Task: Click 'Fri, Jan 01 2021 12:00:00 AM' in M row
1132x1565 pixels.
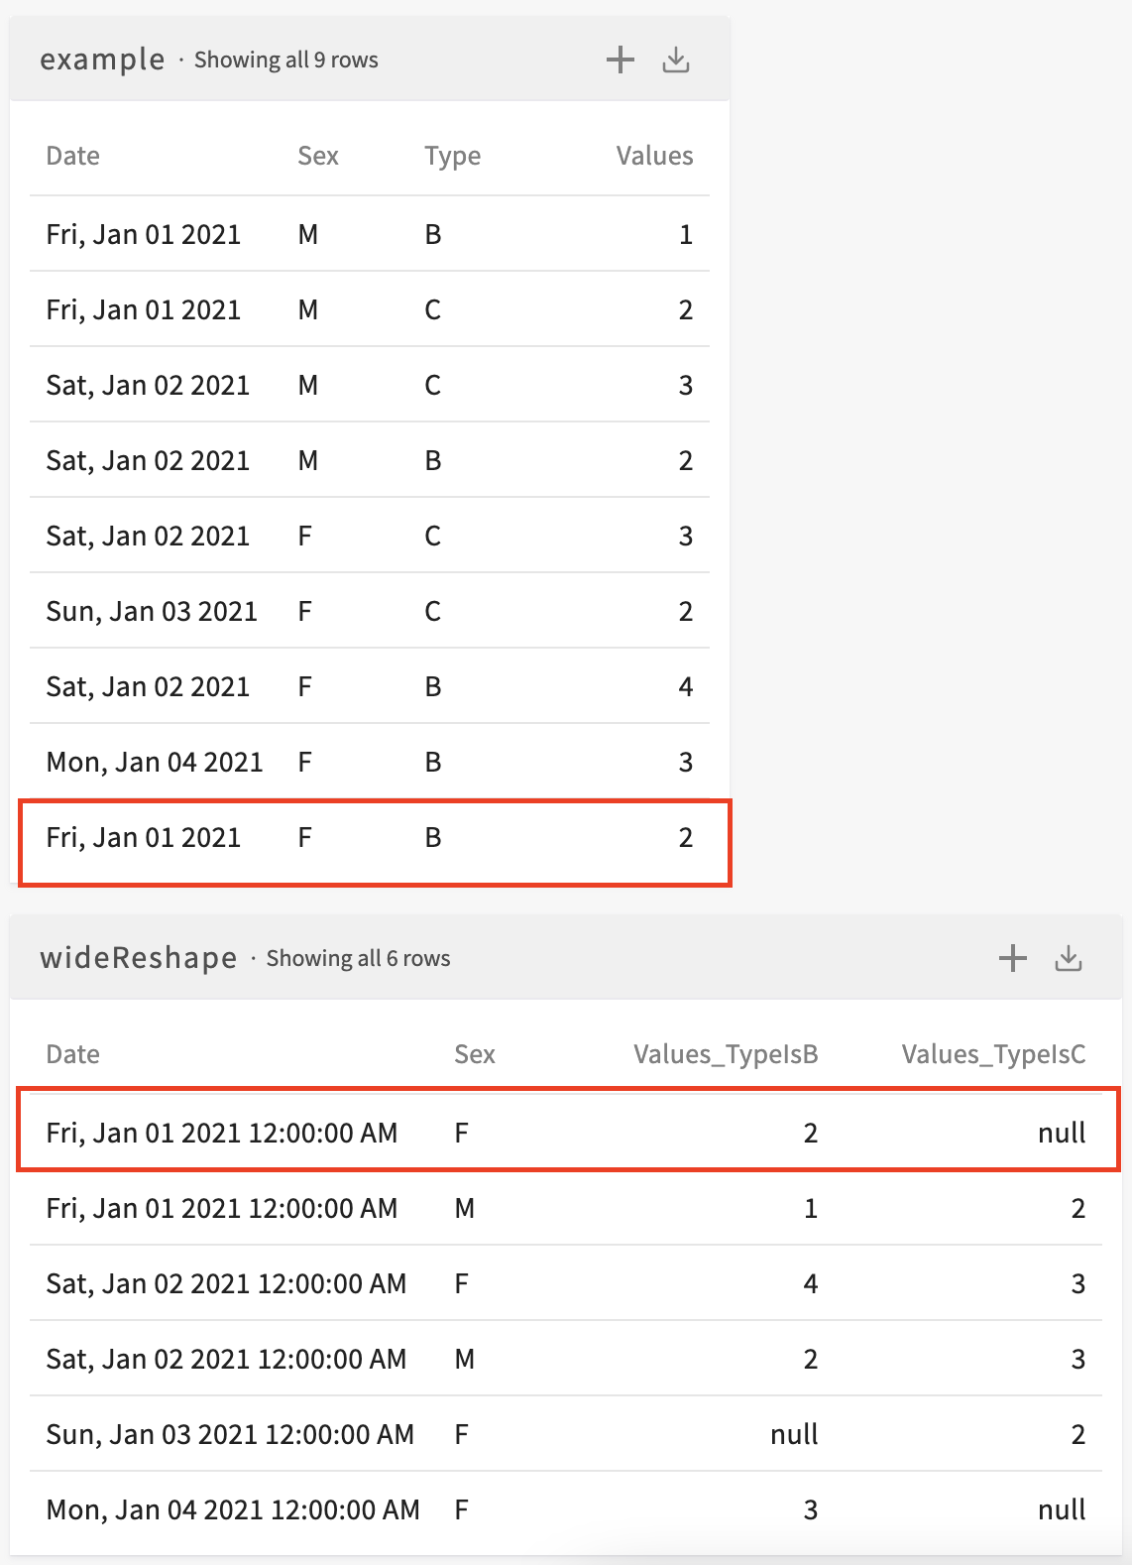Action: (222, 1209)
